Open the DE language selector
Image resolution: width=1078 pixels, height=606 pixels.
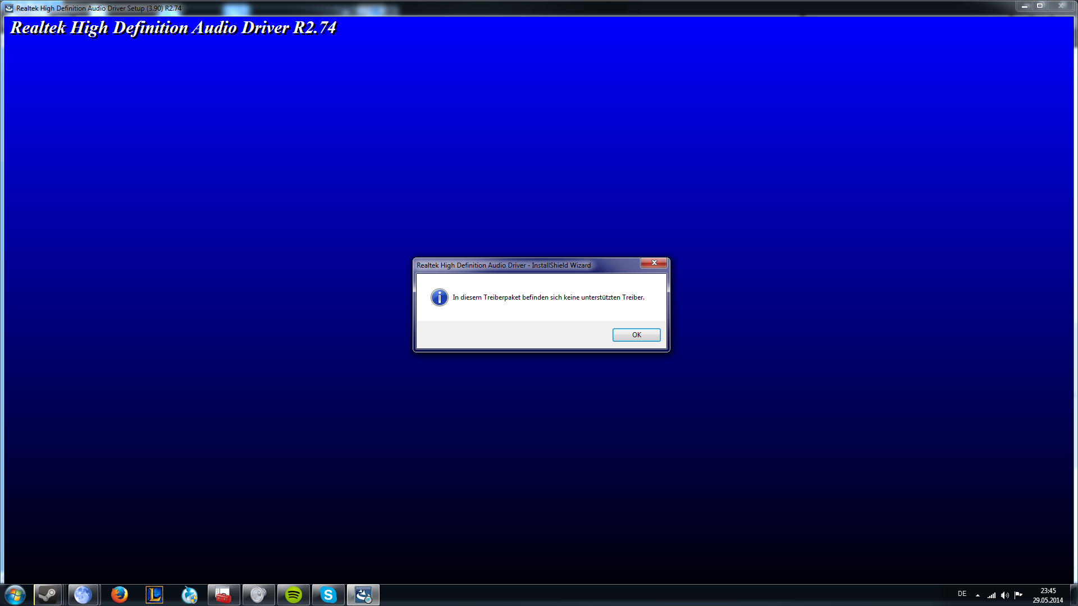tap(962, 594)
